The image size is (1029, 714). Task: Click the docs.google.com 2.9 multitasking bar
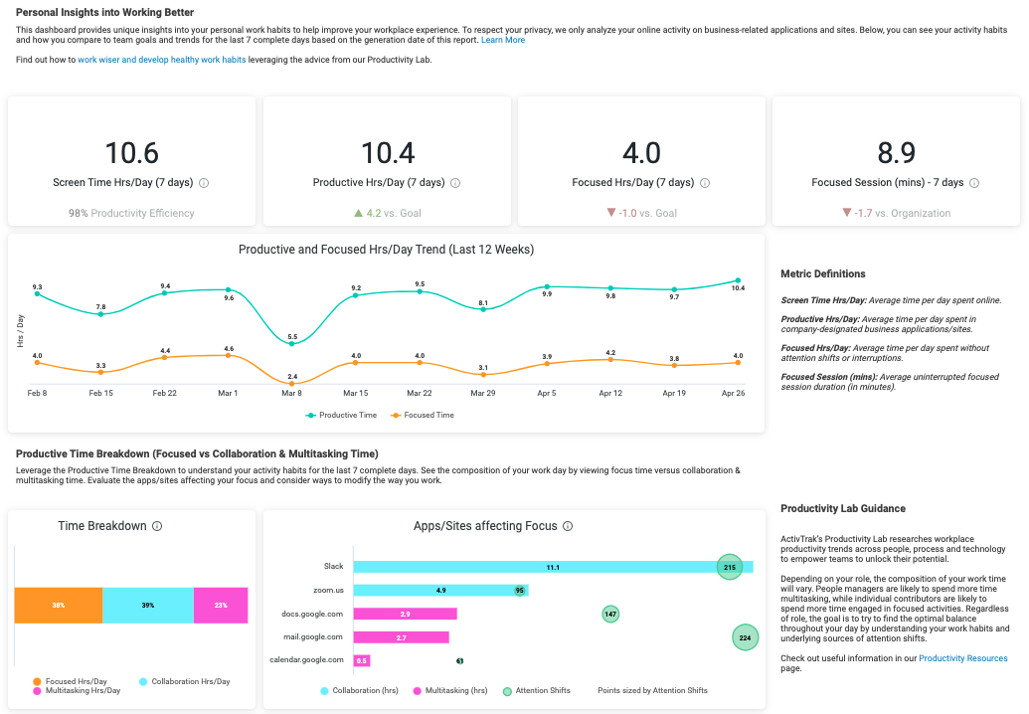click(x=405, y=615)
